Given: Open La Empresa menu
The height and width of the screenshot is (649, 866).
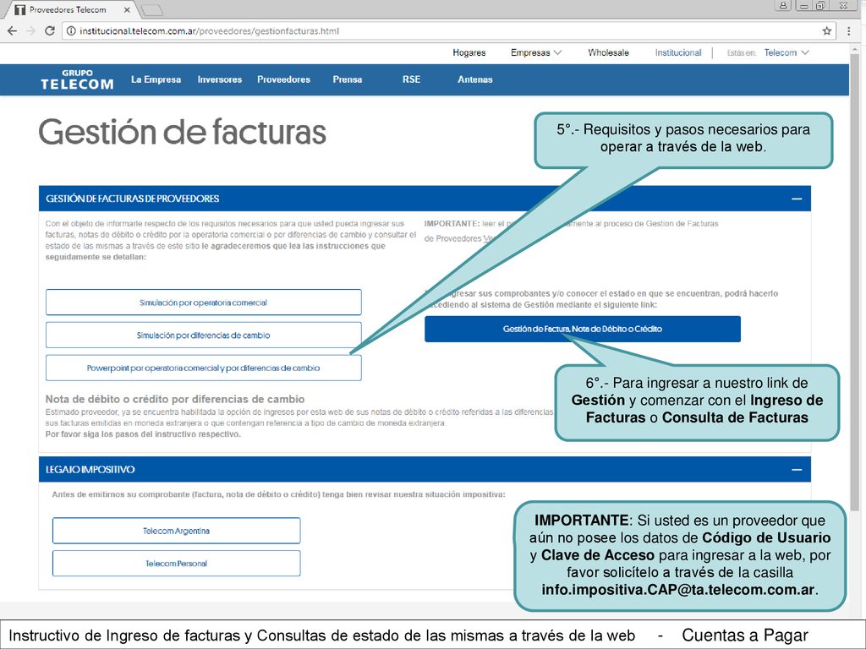Looking at the screenshot, I should [x=156, y=79].
